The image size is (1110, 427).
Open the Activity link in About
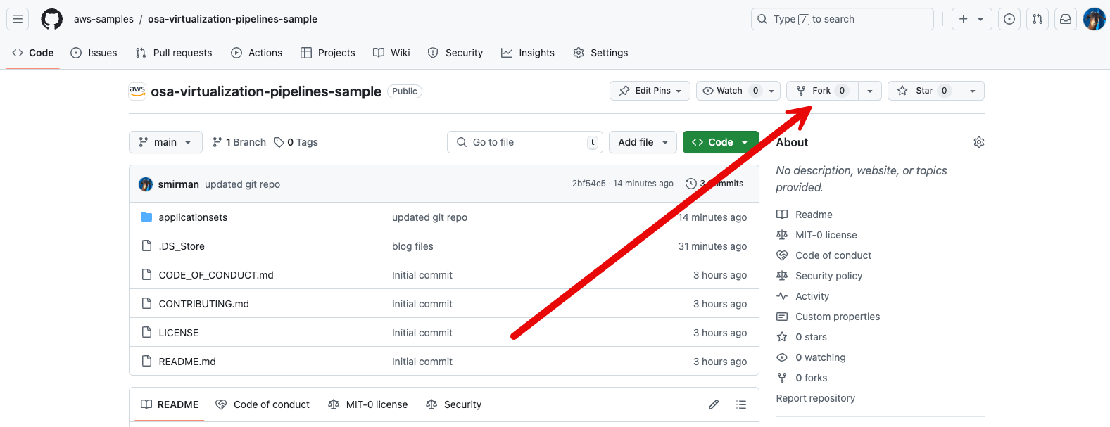point(812,296)
